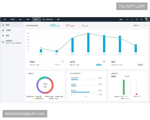Screen dimensions: 150x120
Task: Click the 571 逾期的 overdue tickets count
Action: (70, 25)
